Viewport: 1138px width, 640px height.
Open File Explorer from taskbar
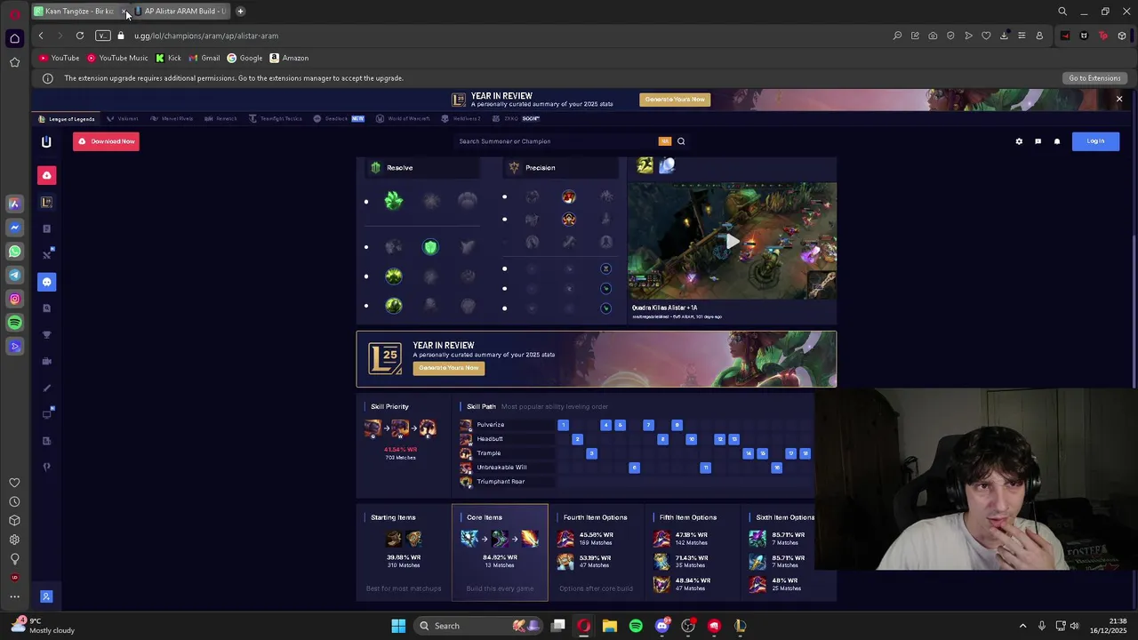coord(610,626)
